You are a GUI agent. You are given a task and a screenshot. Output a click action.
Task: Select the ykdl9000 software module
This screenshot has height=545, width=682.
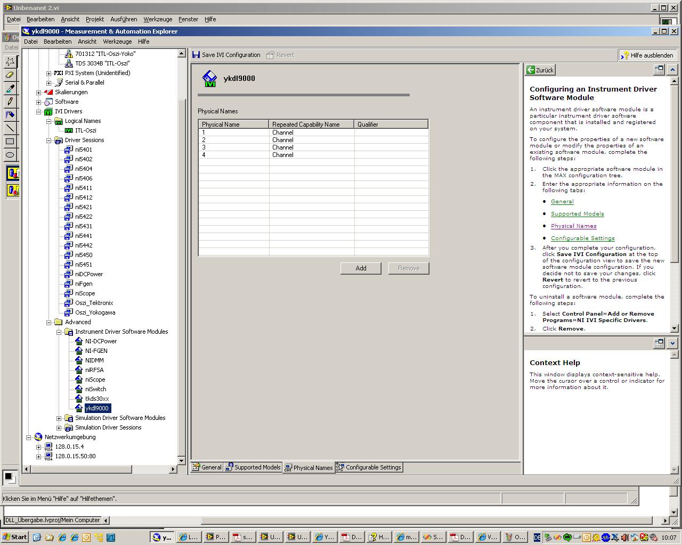click(x=97, y=408)
